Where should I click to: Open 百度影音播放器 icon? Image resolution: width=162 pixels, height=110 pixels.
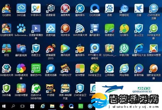pos(36,28)
